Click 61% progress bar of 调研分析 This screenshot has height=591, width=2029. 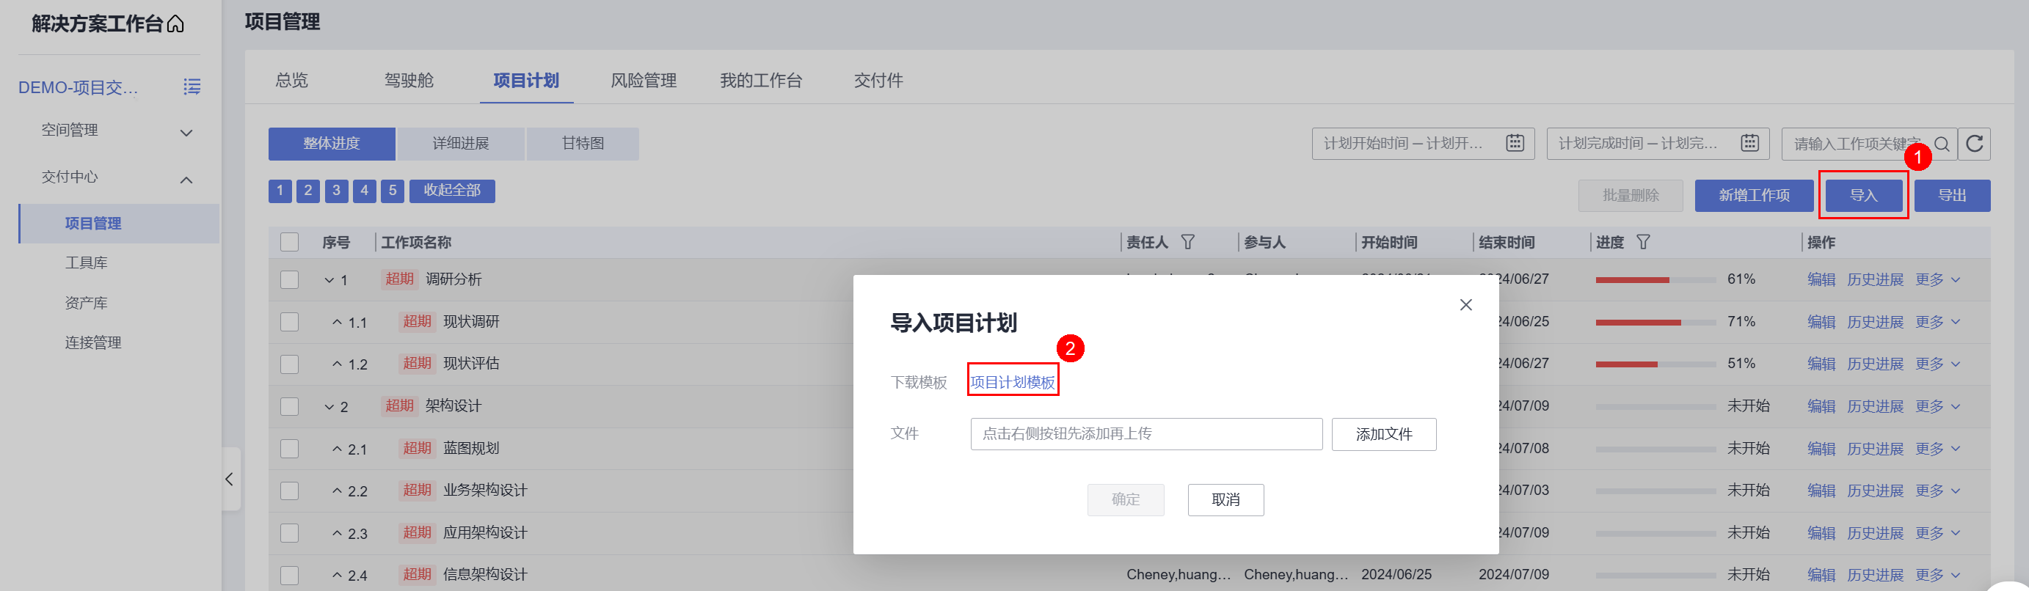[1655, 280]
